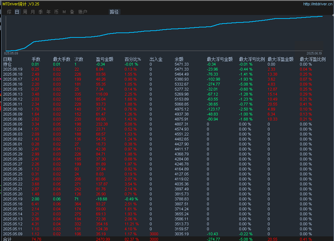
Task: Click the floating profit ratio 0.29 %
Action: tap(306, 94)
